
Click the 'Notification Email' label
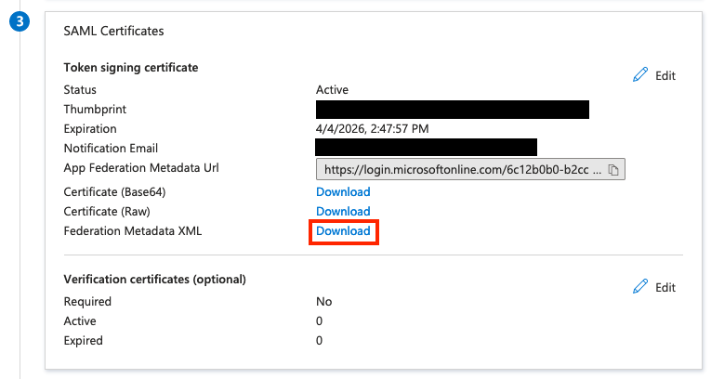111,149
